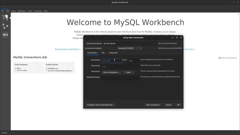Switch to the Advanced tab
This screenshot has width=240, height=135.
(x=113, y=53)
